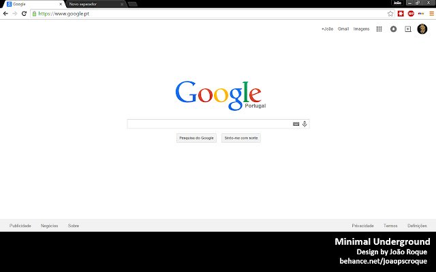Screen dimensions: 436x272
Task: Open the Negócios footer link
Action: click(x=50, y=226)
